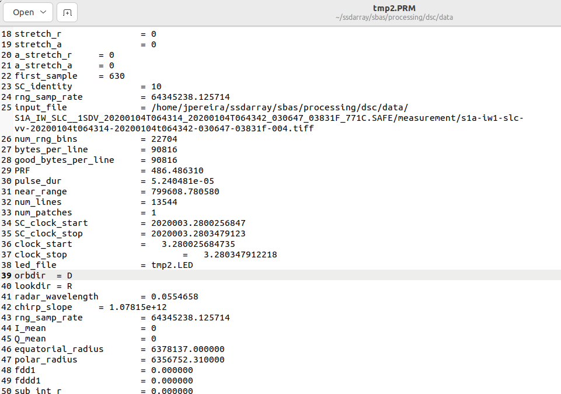
Task: Click the tmp2.LED filename on line 38
Action: (171, 265)
